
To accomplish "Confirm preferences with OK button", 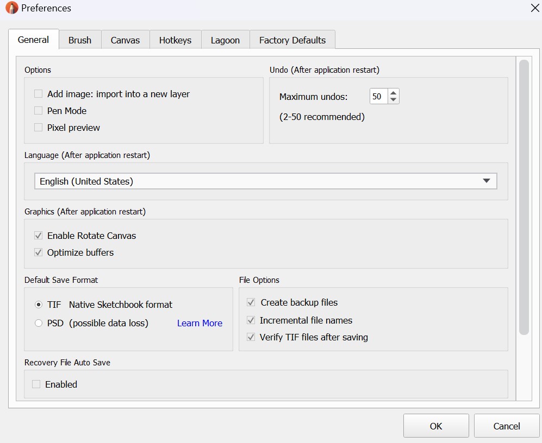I will tap(436, 426).
